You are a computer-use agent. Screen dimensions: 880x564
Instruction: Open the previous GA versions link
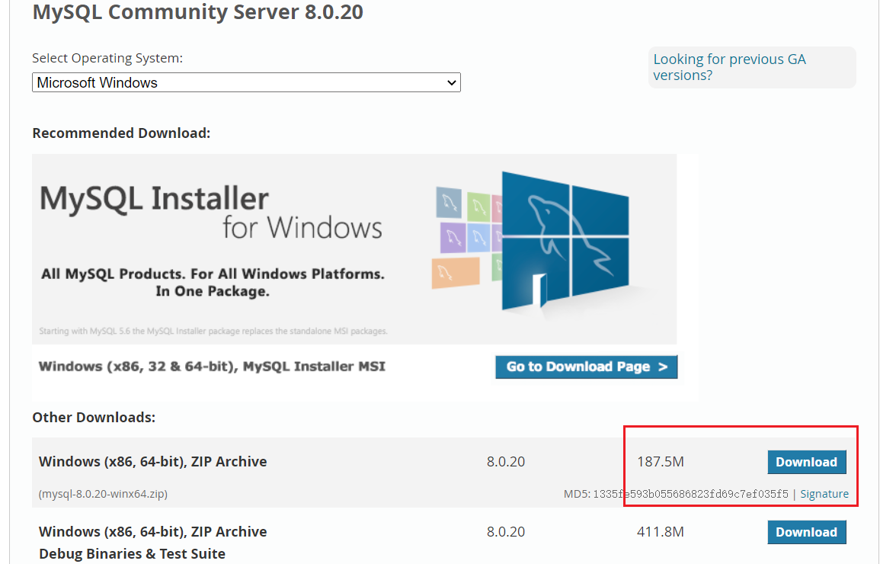coord(729,67)
